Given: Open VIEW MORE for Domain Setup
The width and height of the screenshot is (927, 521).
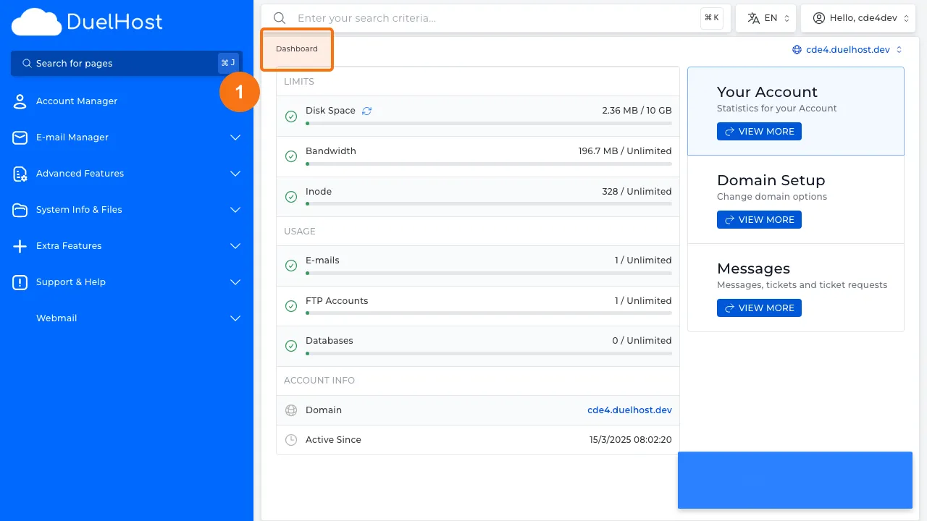Looking at the screenshot, I should point(759,219).
